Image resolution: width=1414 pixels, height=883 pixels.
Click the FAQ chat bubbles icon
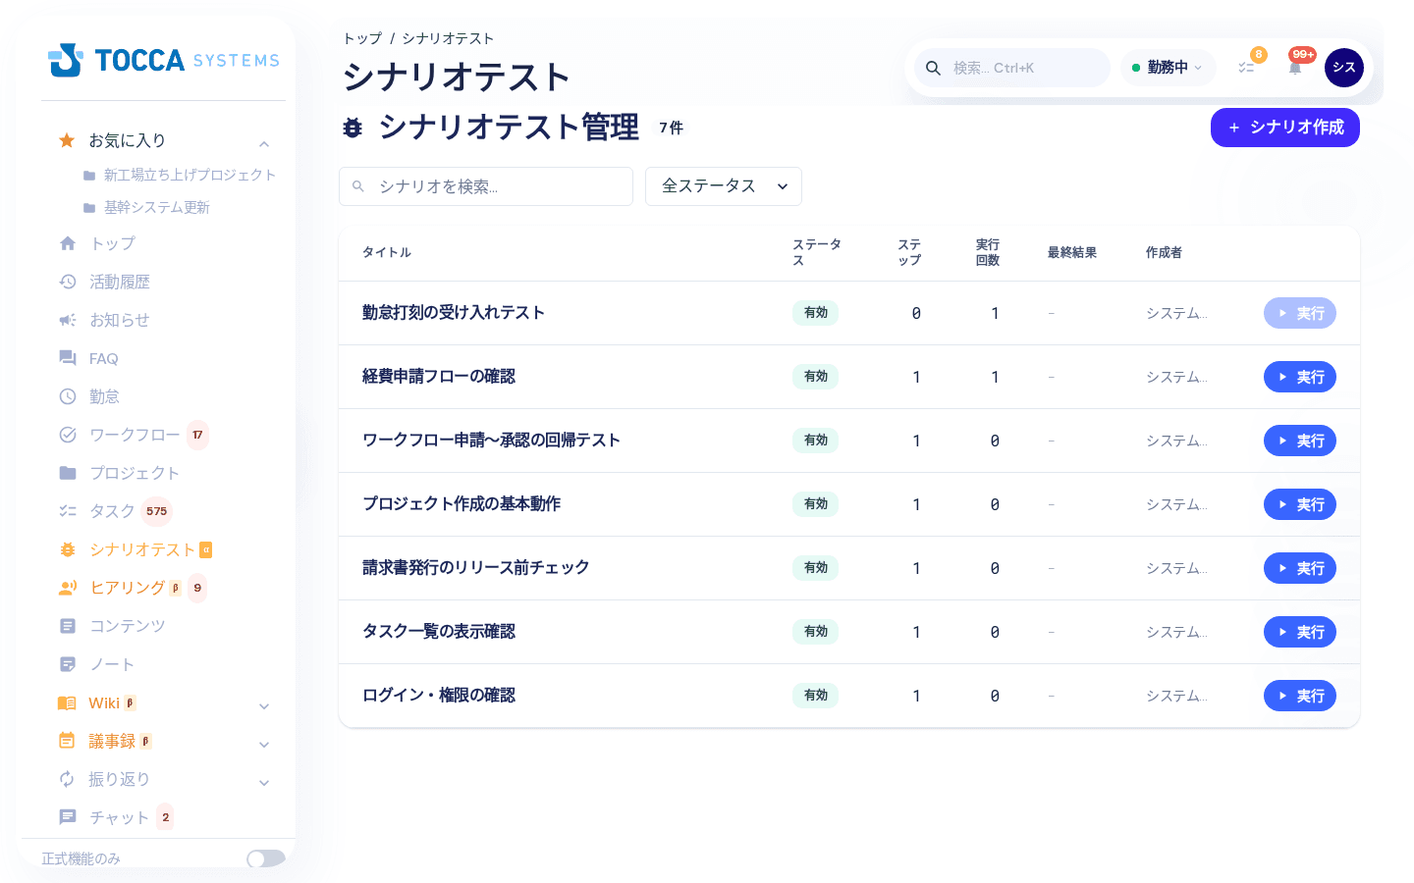click(68, 358)
